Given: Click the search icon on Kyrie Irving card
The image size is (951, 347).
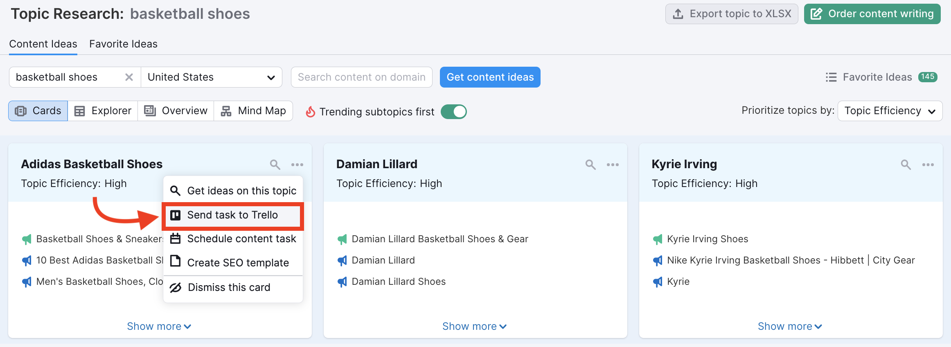Looking at the screenshot, I should coord(906,164).
